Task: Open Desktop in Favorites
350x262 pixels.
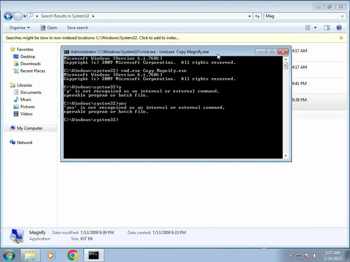Action: (x=28, y=57)
